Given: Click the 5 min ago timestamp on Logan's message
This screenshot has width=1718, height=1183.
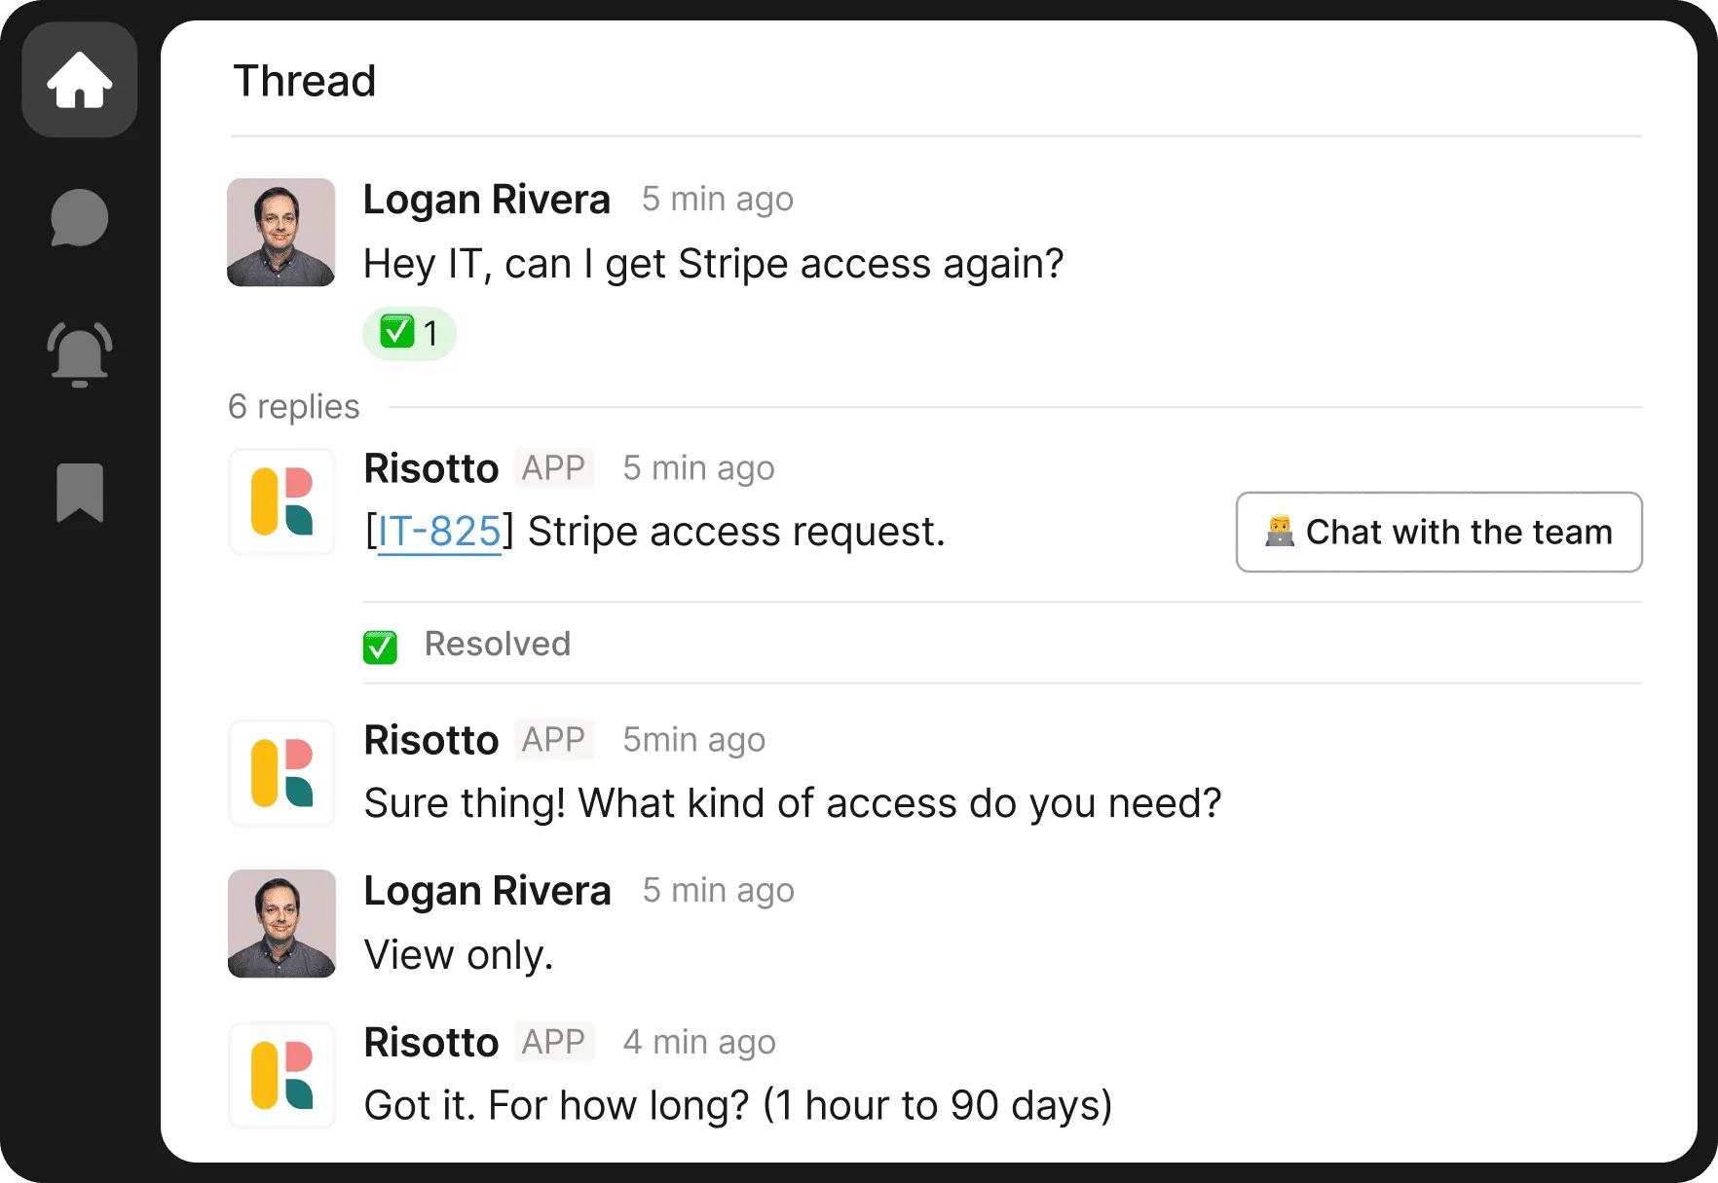Looking at the screenshot, I should (x=717, y=199).
